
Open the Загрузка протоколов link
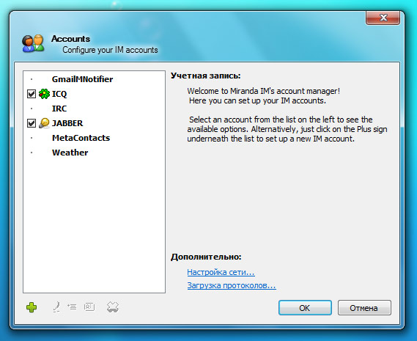(232, 285)
